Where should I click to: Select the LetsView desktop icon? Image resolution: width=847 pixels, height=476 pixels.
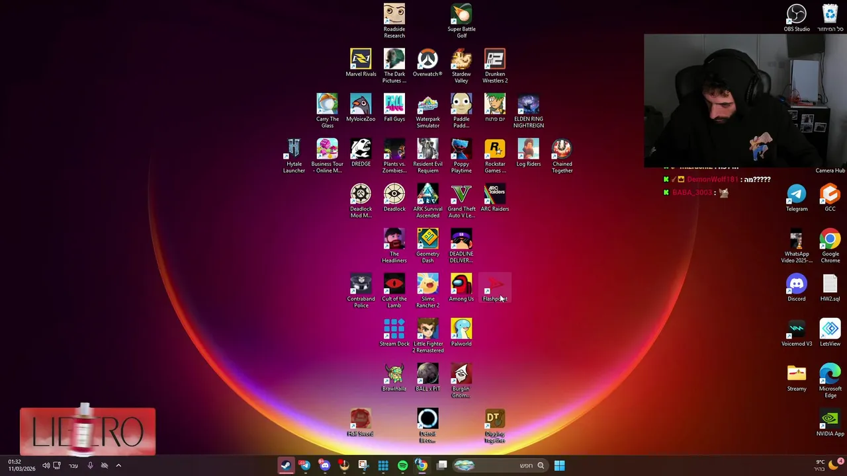pos(830,333)
